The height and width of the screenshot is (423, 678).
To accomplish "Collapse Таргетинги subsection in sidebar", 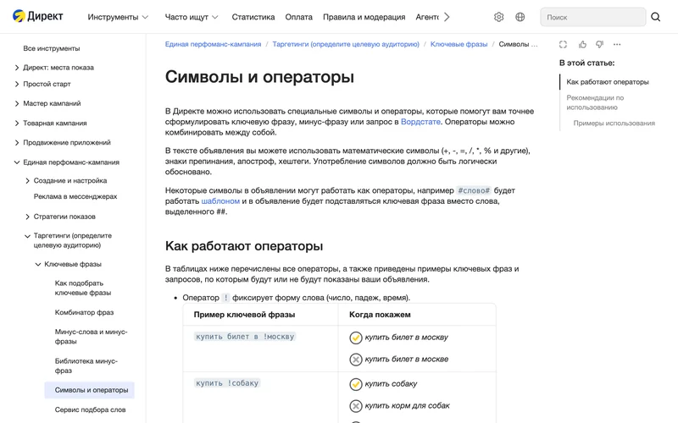I will [x=28, y=236].
